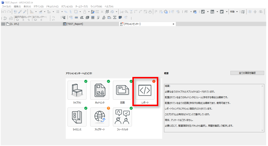268x146 pixels.
Task: Expand arrow beside the last window icon
Action: pos(227,12)
